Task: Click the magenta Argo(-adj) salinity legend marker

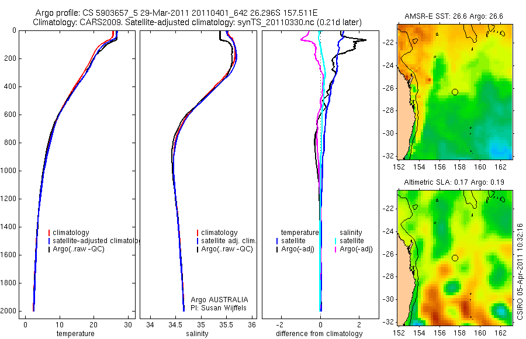Action: (x=335, y=250)
